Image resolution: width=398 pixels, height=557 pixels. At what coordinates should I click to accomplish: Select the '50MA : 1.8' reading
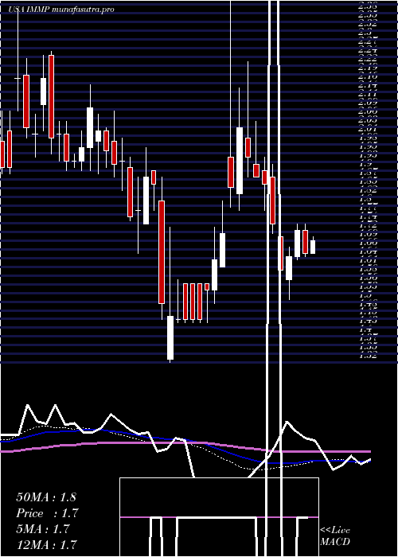click(x=46, y=497)
